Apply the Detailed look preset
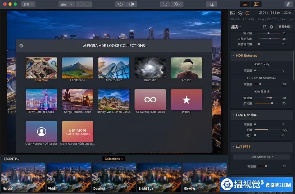This screenshot has width=295, height=194. (x=114, y=178)
